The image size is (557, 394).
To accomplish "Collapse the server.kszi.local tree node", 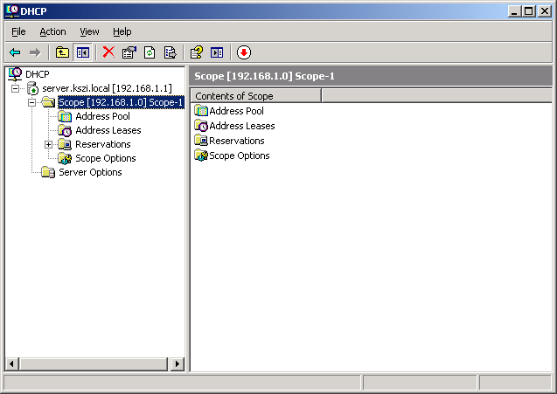I will point(15,88).
